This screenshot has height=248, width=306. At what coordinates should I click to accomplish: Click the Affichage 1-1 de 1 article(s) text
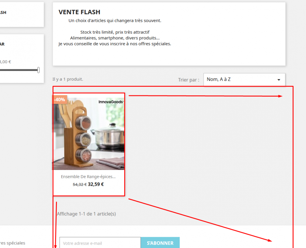pyautogui.click(x=86, y=214)
